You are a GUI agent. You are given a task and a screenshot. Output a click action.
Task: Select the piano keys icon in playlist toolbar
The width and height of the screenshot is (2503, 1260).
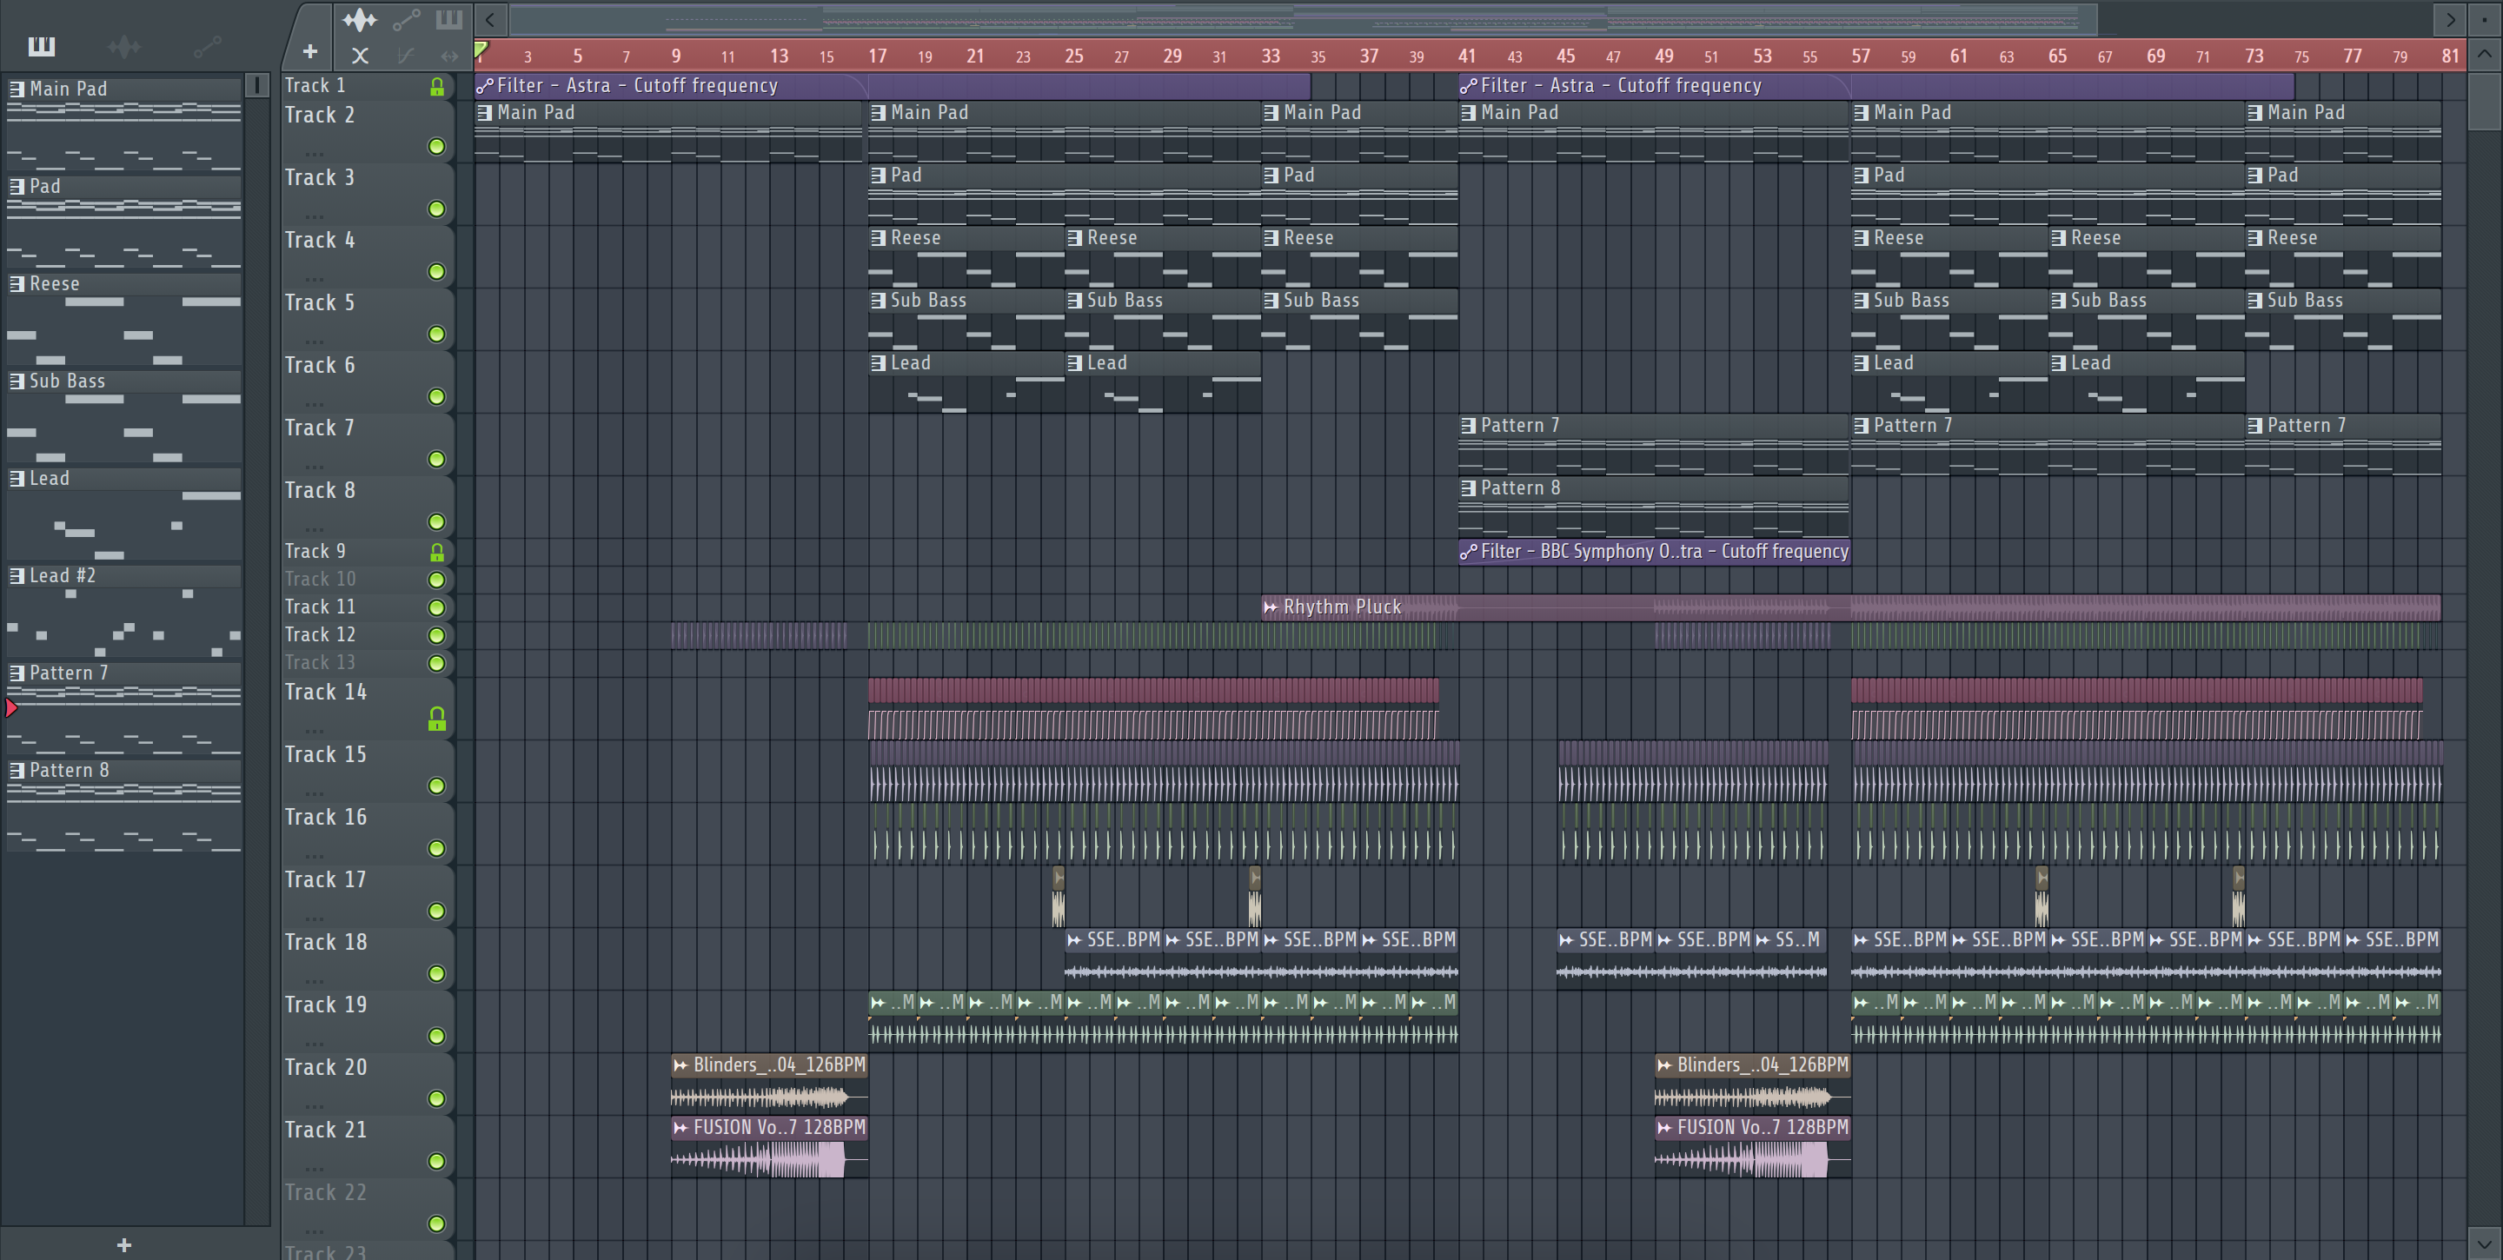[x=449, y=19]
